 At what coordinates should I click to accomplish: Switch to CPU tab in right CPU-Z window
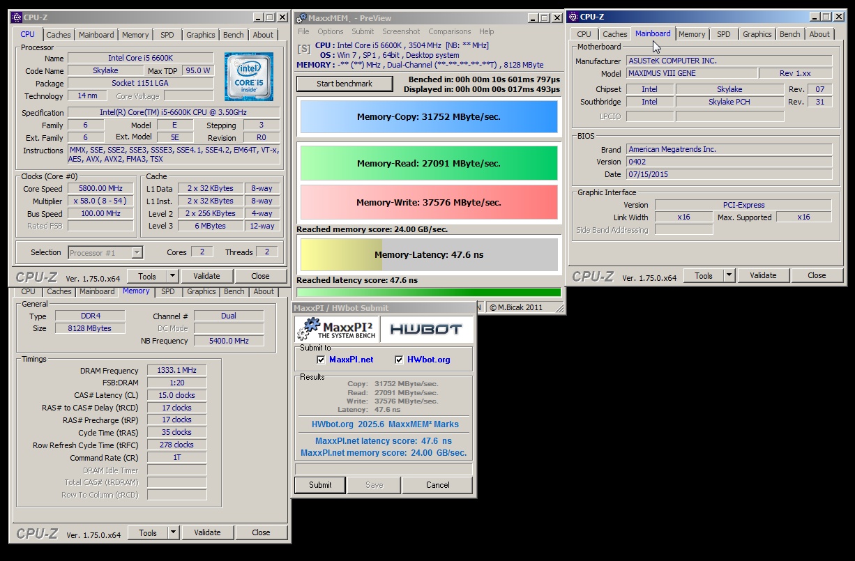(584, 34)
